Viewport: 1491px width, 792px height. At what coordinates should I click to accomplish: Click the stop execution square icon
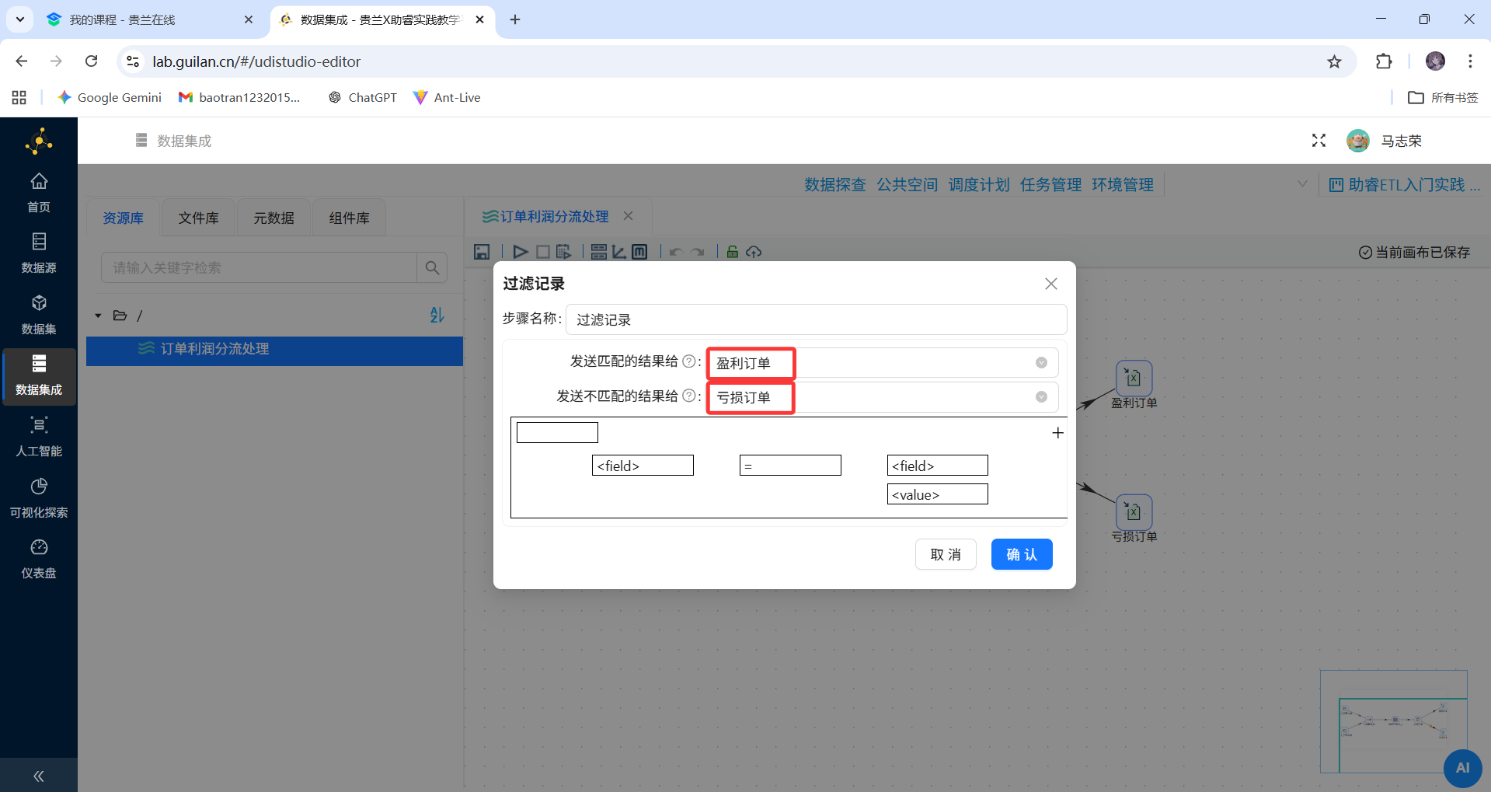(x=543, y=252)
